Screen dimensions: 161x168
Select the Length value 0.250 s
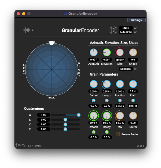pos(107,91)
